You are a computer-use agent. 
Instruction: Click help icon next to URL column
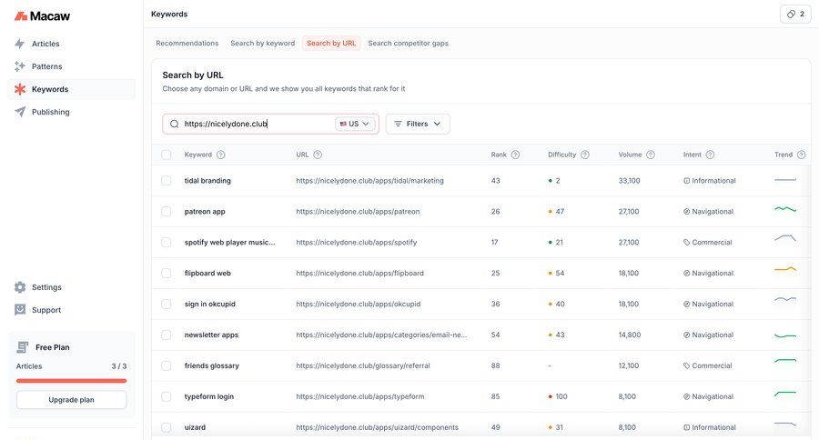[x=318, y=155]
